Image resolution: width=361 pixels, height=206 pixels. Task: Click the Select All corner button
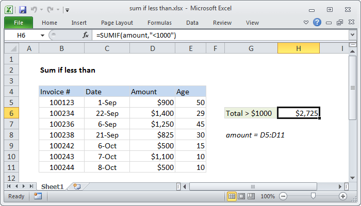click(x=11, y=48)
